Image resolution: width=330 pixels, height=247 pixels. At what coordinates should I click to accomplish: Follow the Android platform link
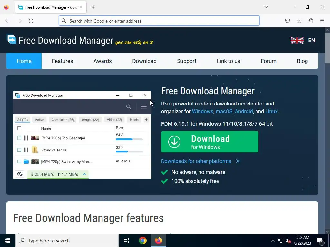coord(244,111)
